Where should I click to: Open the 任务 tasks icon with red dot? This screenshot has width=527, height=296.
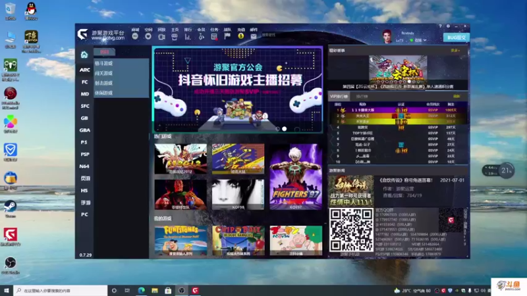[x=214, y=36]
